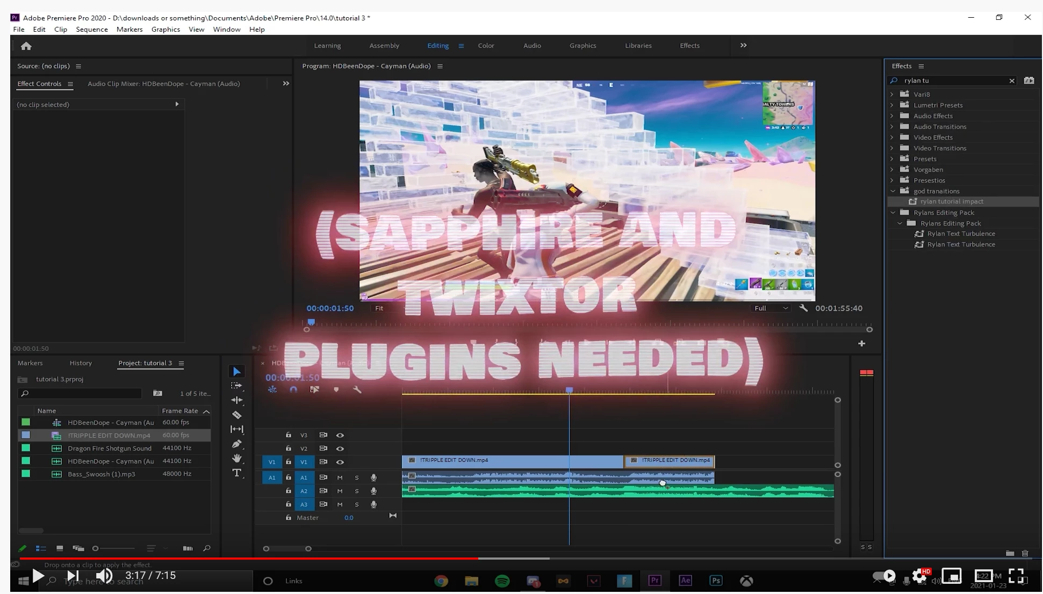This screenshot has height=594, width=1043.
Task: Switch to the Color workspace tab
Action: (486, 46)
